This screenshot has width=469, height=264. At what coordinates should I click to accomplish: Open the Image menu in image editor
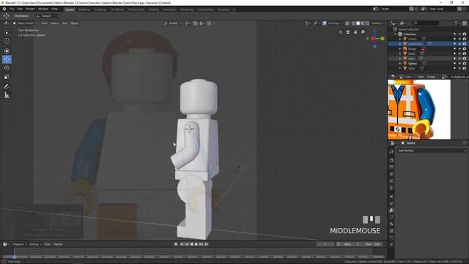pyautogui.click(x=431, y=77)
